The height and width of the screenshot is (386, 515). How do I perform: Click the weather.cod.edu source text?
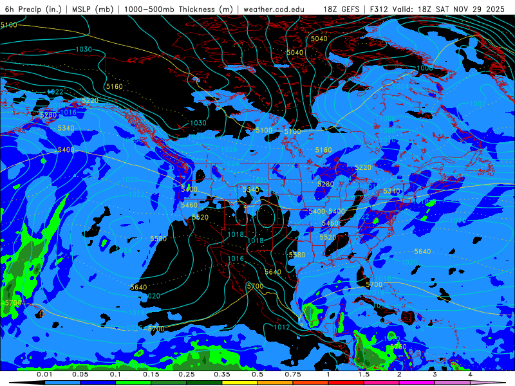[x=274, y=9]
